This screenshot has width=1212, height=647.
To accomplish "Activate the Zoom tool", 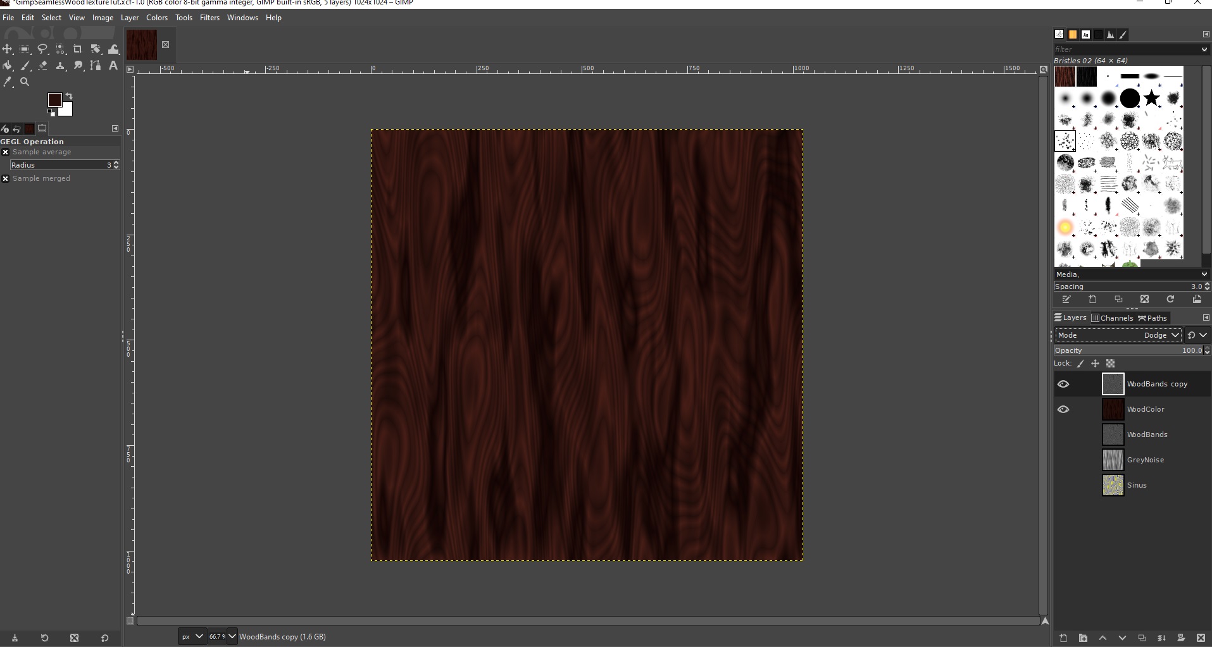I will 25,82.
